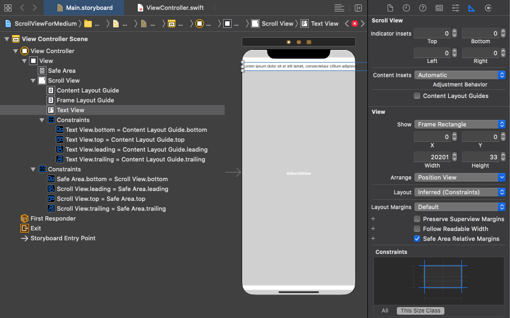Open the Show Frame Rectangle dropdown
The image size is (510, 318).
459,124
